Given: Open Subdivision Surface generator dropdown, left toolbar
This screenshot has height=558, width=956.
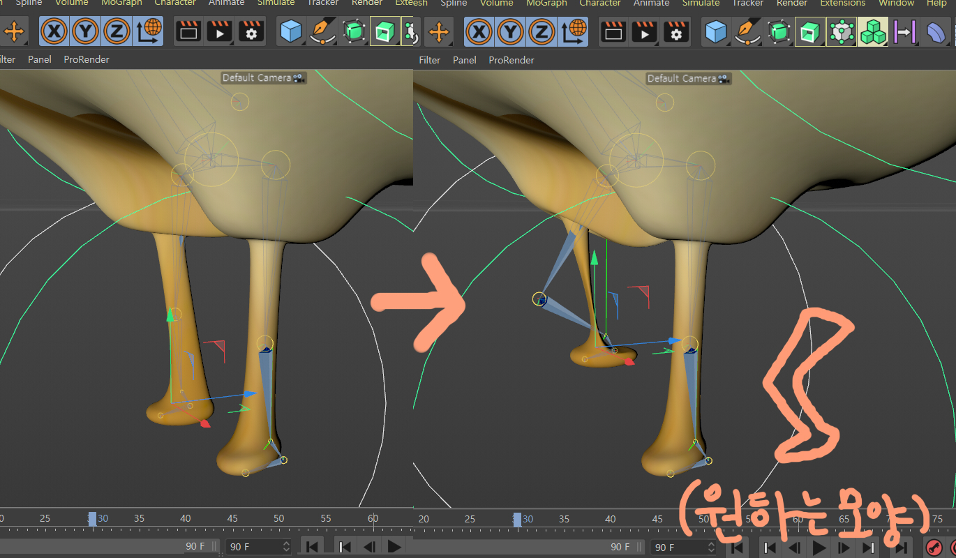Looking at the screenshot, I should pos(354,31).
